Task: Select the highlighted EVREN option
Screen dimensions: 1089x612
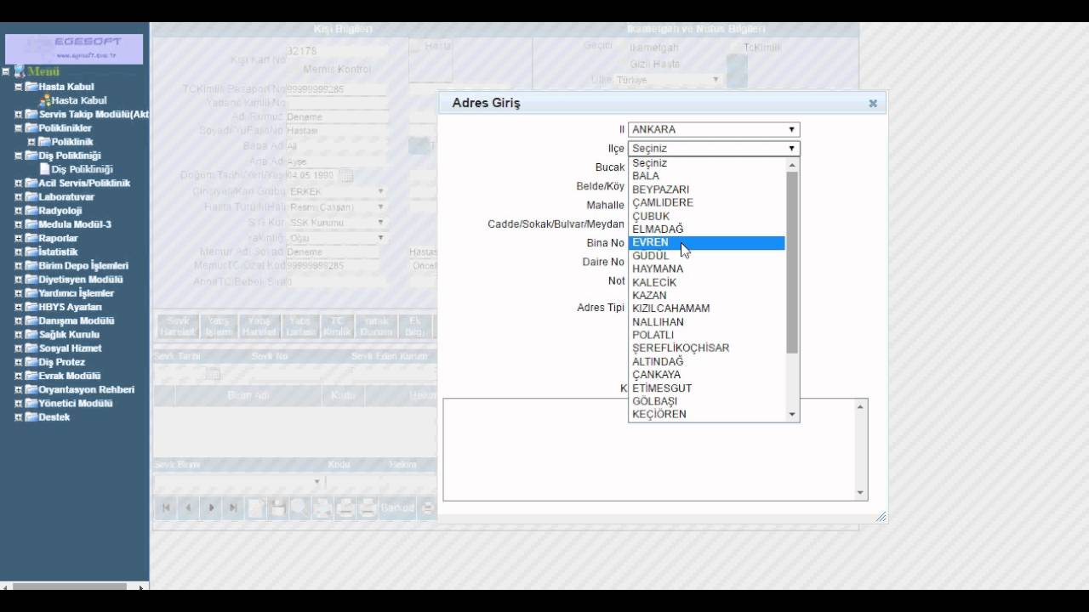Action: click(x=706, y=242)
